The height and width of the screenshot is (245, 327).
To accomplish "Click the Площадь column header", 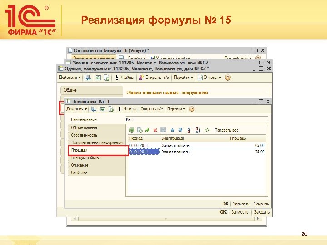I will coord(247,138).
